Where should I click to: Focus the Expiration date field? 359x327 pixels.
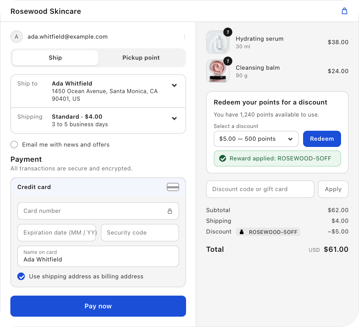click(x=57, y=233)
